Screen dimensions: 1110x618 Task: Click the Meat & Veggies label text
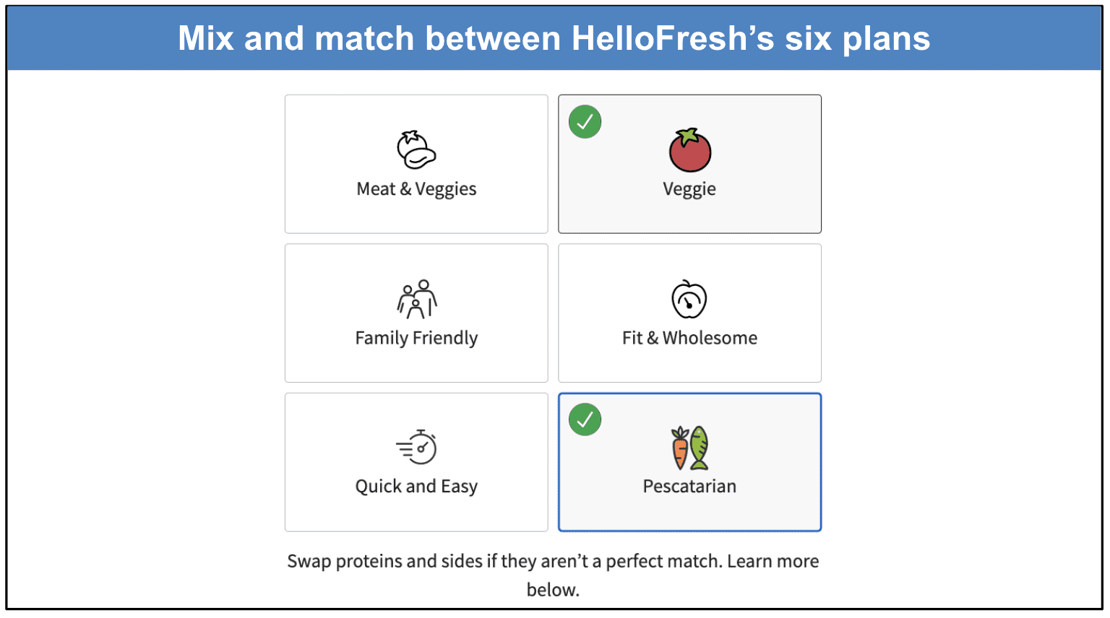click(416, 188)
